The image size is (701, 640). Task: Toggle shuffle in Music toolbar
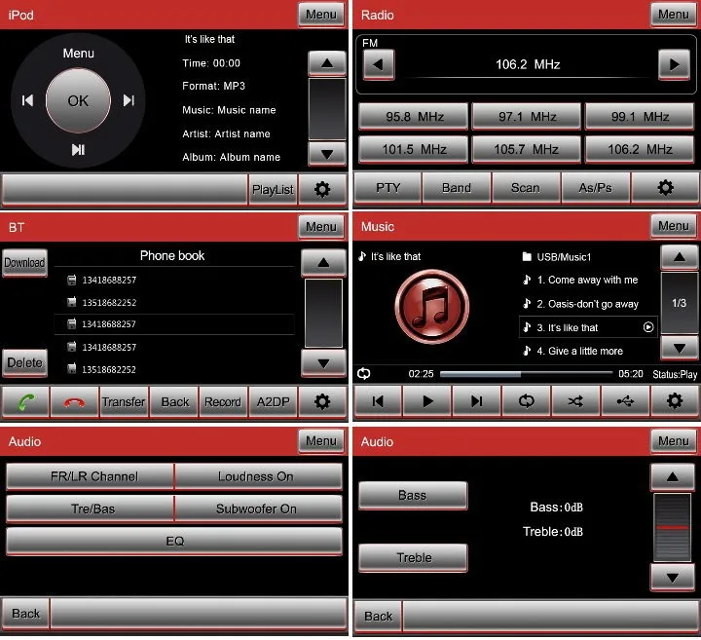pyautogui.click(x=575, y=401)
